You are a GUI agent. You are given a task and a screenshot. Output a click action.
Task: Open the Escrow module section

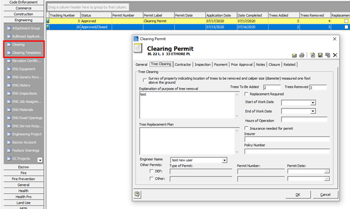point(24,167)
